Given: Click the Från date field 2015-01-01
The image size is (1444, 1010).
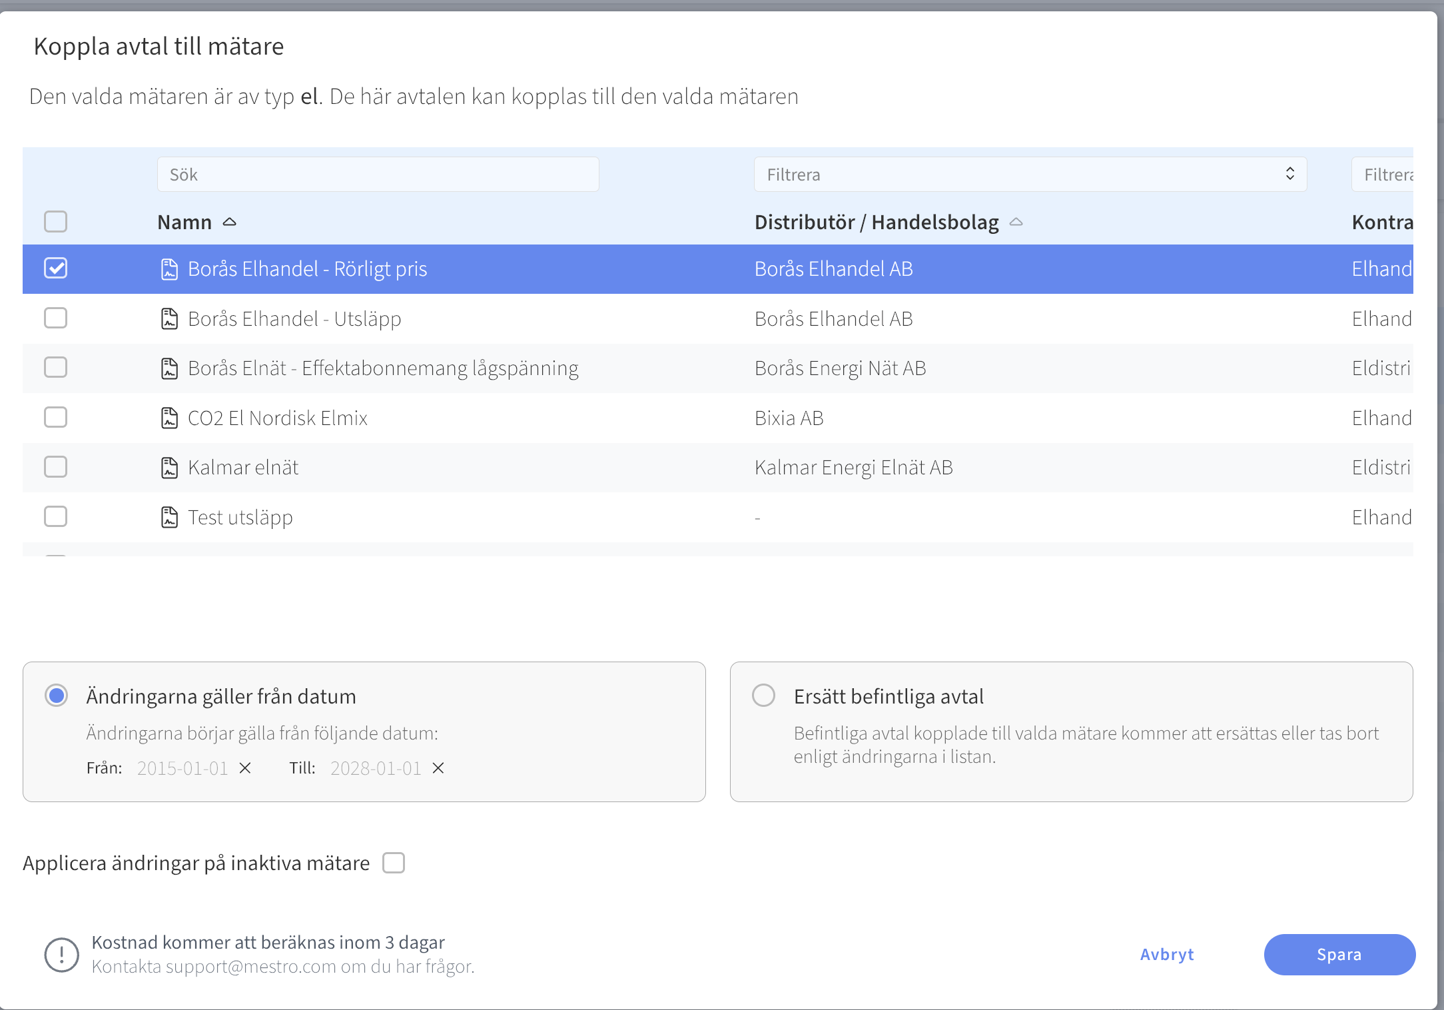Looking at the screenshot, I should coord(182,768).
